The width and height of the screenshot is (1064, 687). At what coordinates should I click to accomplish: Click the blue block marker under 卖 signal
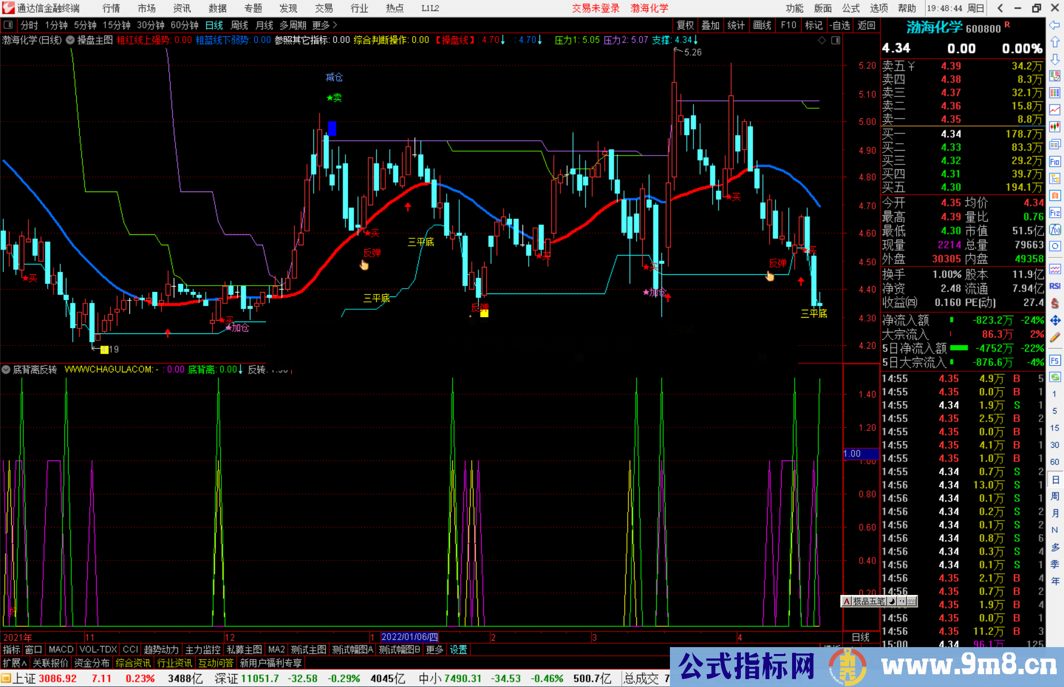coord(332,129)
